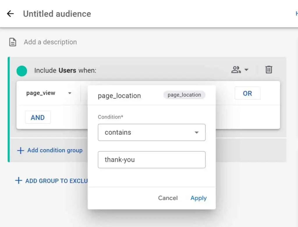Viewport: 298px width, 227px height.
Task: Click the gray page_location chip
Action: (x=184, y=95)
